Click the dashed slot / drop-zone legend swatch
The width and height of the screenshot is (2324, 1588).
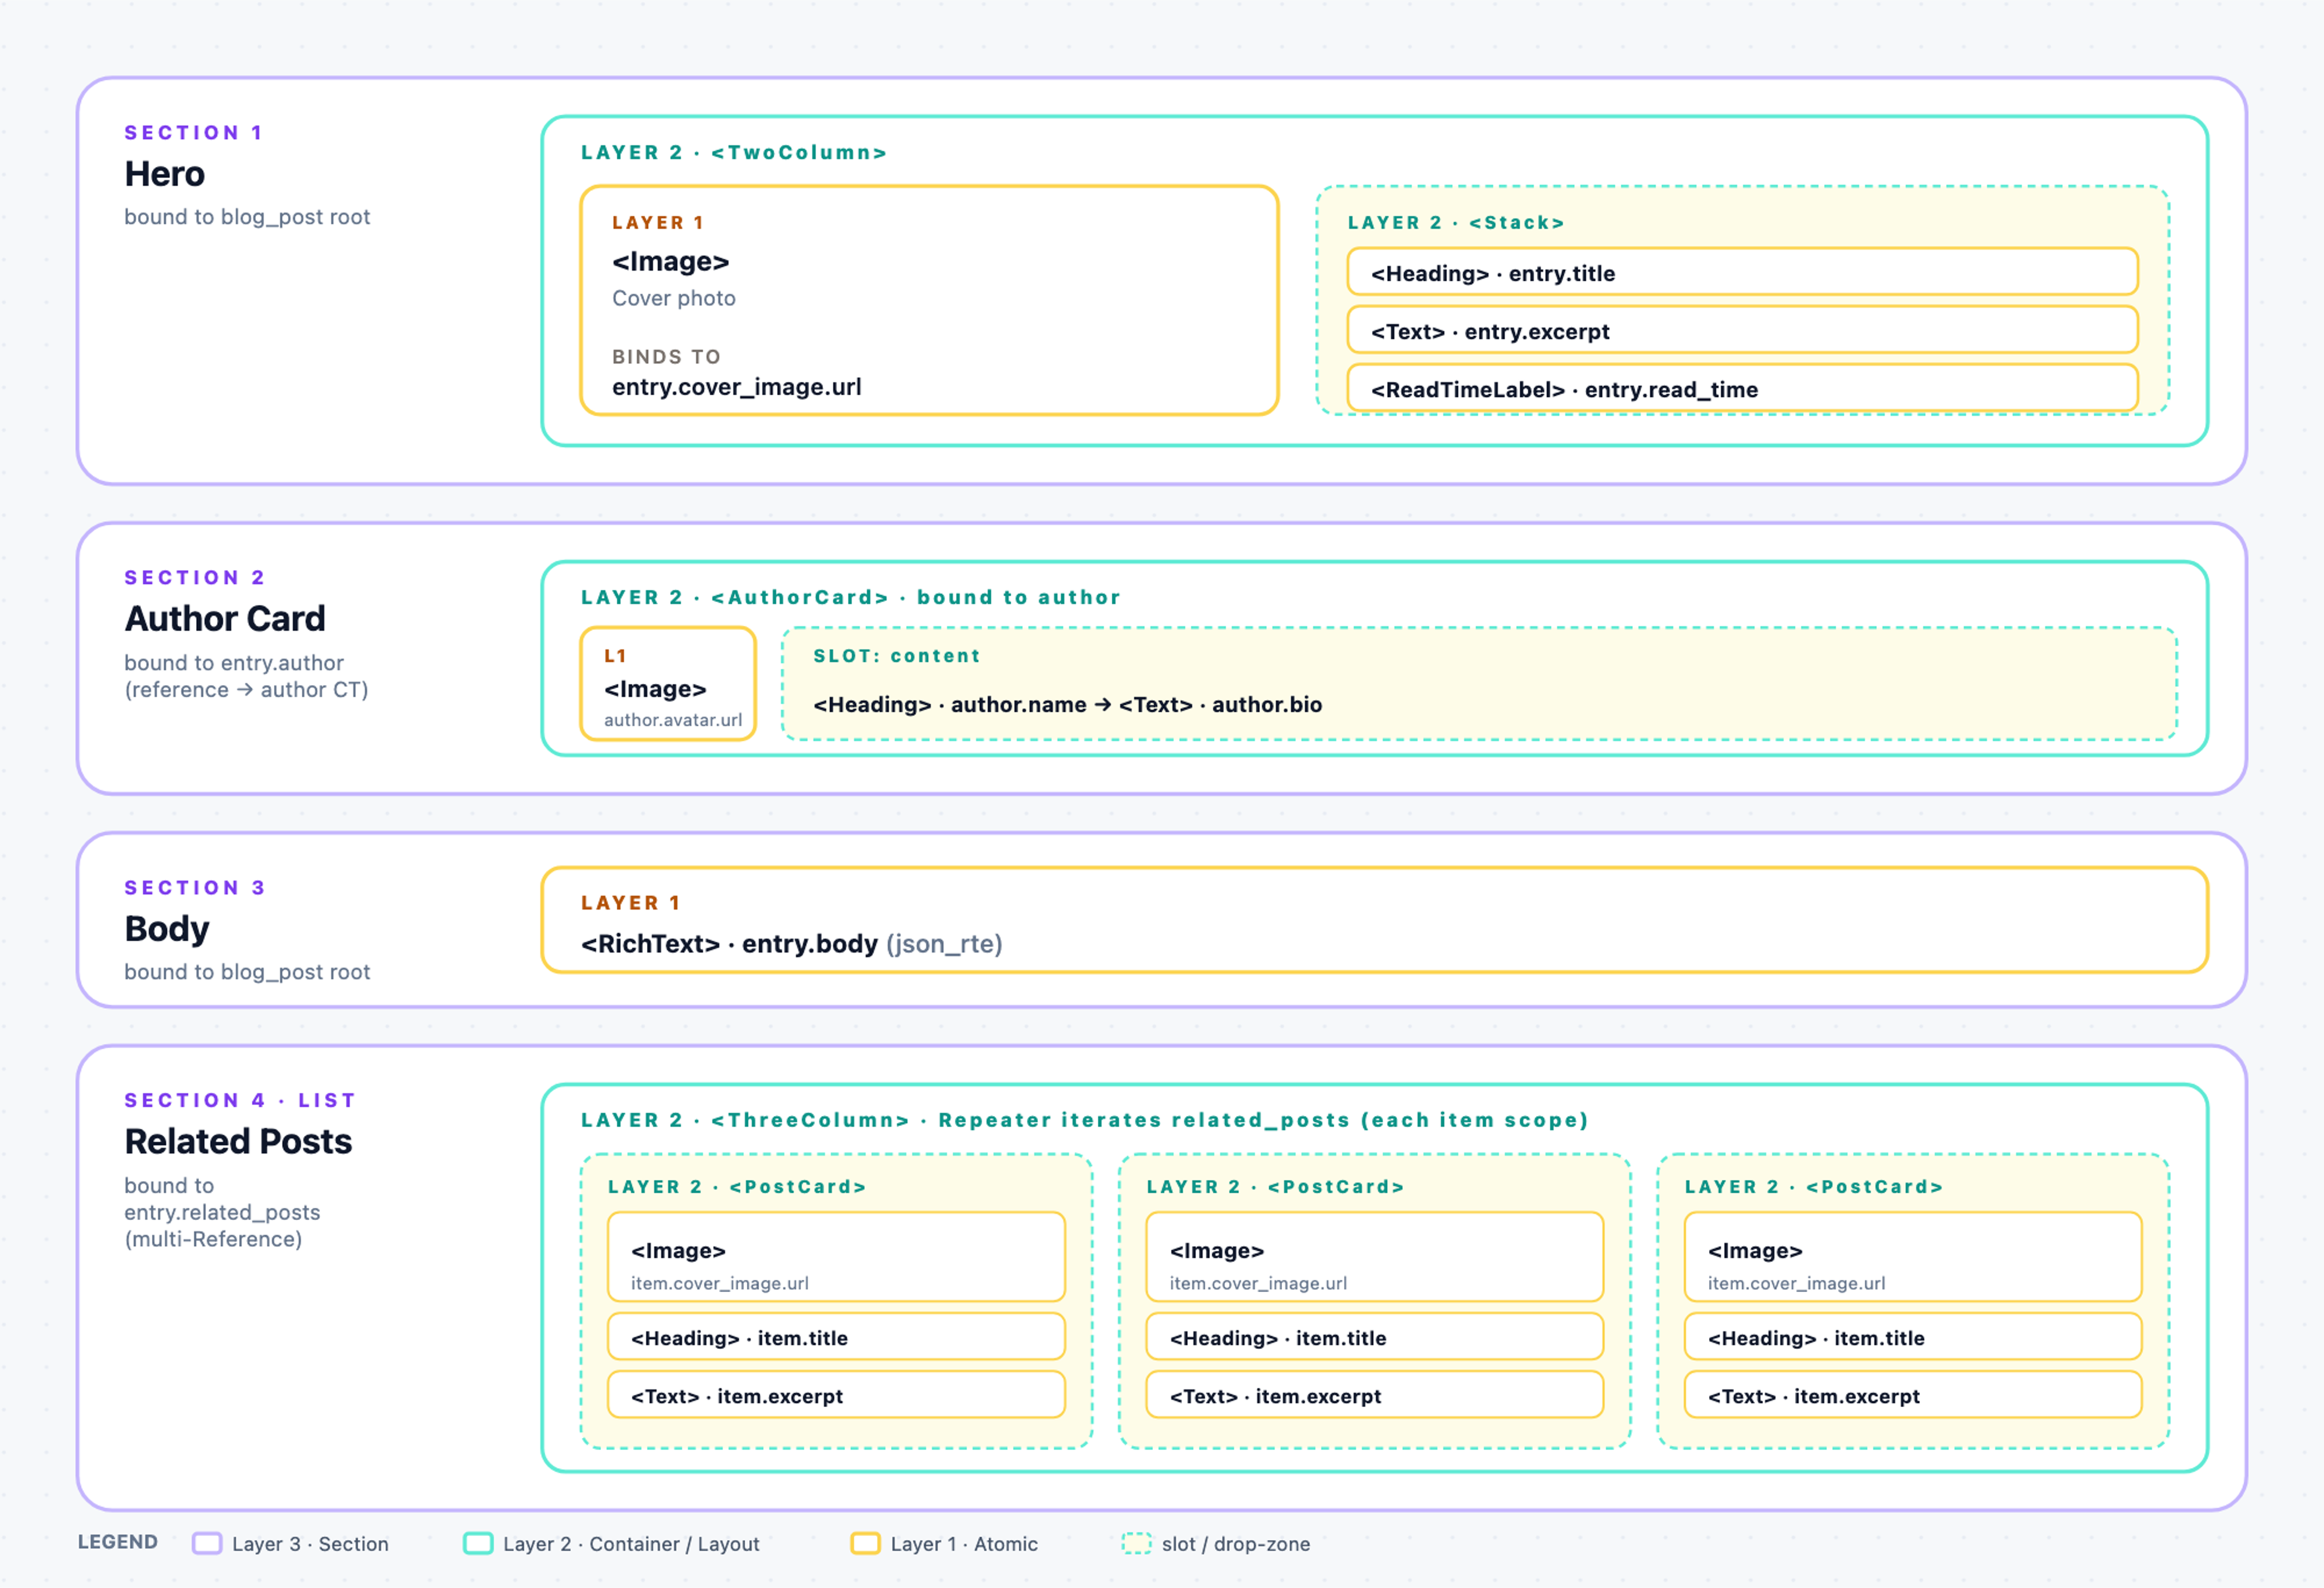point(1136,1543)
